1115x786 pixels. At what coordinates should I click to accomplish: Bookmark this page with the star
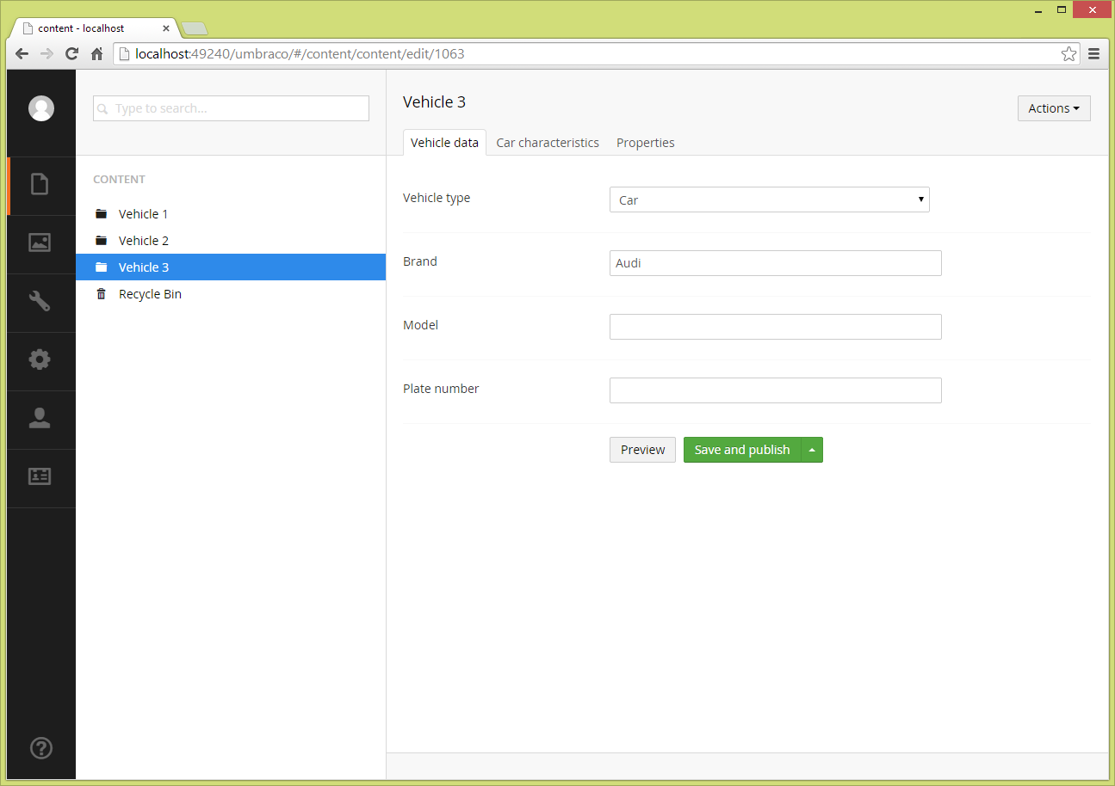pyautogui.click(x=1069, y=54)
